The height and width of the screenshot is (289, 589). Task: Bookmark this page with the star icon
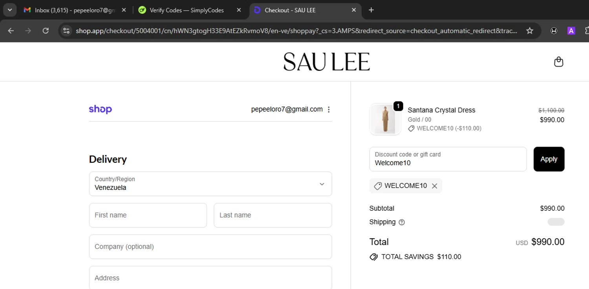[530, 31]
